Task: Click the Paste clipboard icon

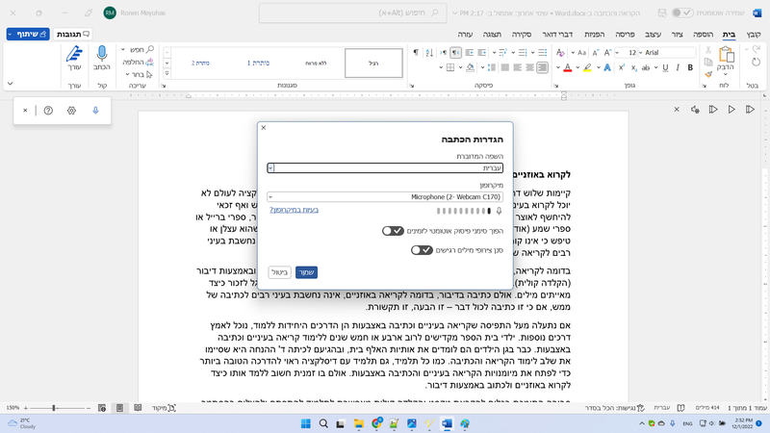Action: point(726,55)
